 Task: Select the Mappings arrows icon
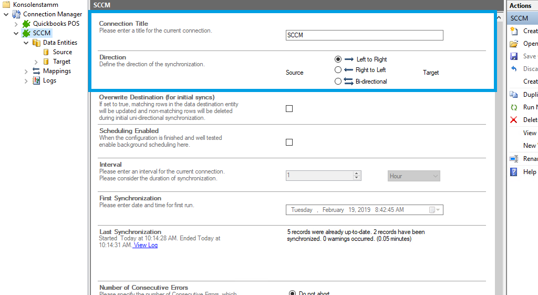36,71
